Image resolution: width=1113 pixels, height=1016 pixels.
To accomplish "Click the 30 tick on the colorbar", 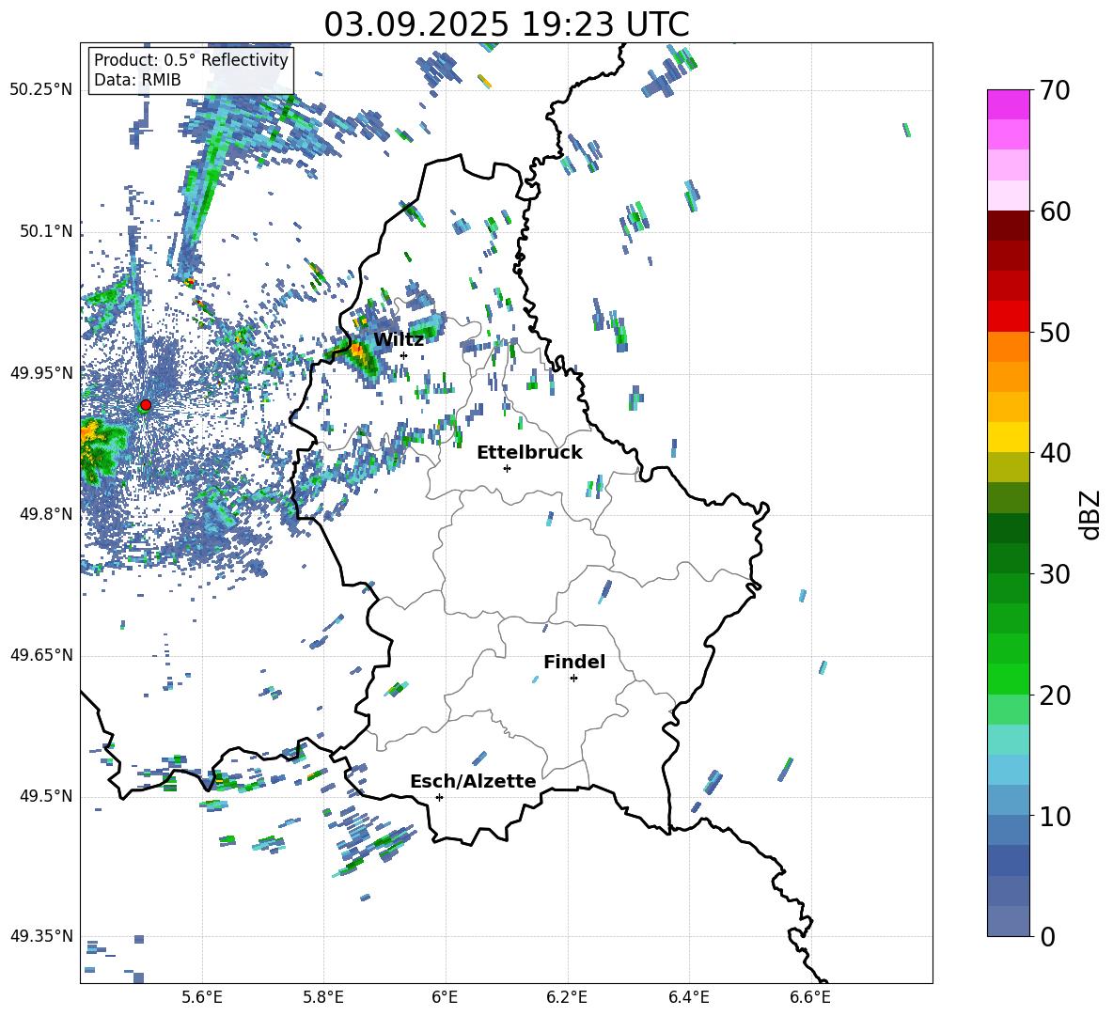I will coord(1055,574).
